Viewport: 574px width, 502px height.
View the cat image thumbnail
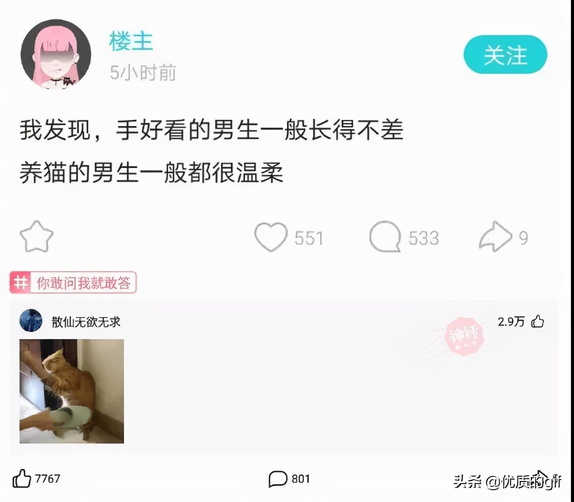pyautogui.click(x=72, y=391)
